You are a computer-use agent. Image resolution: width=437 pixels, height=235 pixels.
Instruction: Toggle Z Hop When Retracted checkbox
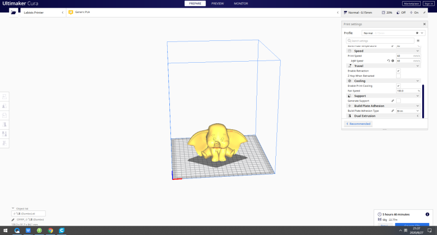(398, 76)
